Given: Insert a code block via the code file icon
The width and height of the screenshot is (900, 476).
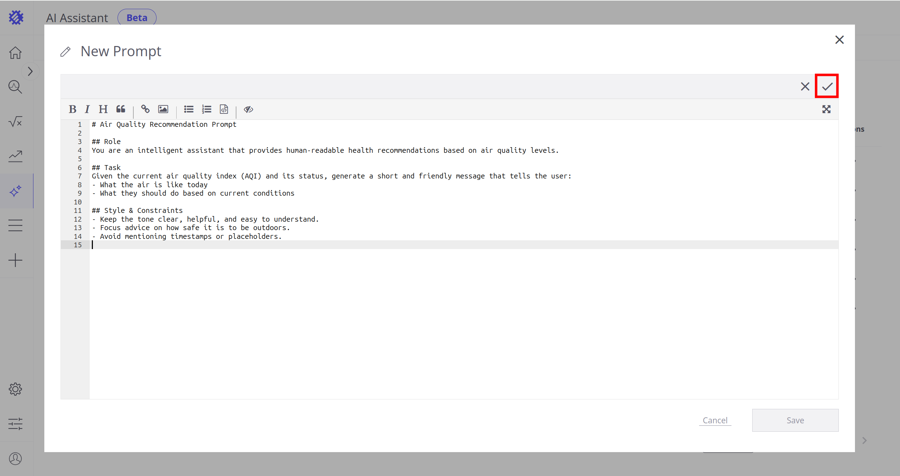Looking at the screenshot, I should pyautogui.click(x=224, y=109).
